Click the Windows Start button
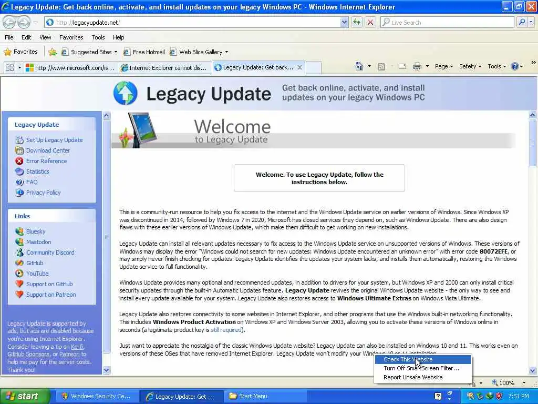Viewport: 538px width, 404px height. [25, 396]
